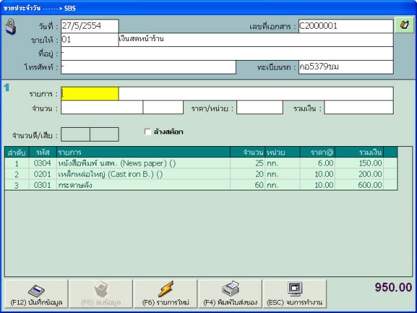Exit with the ESC end work button
The image size is (417, 313).
point(295,294)
